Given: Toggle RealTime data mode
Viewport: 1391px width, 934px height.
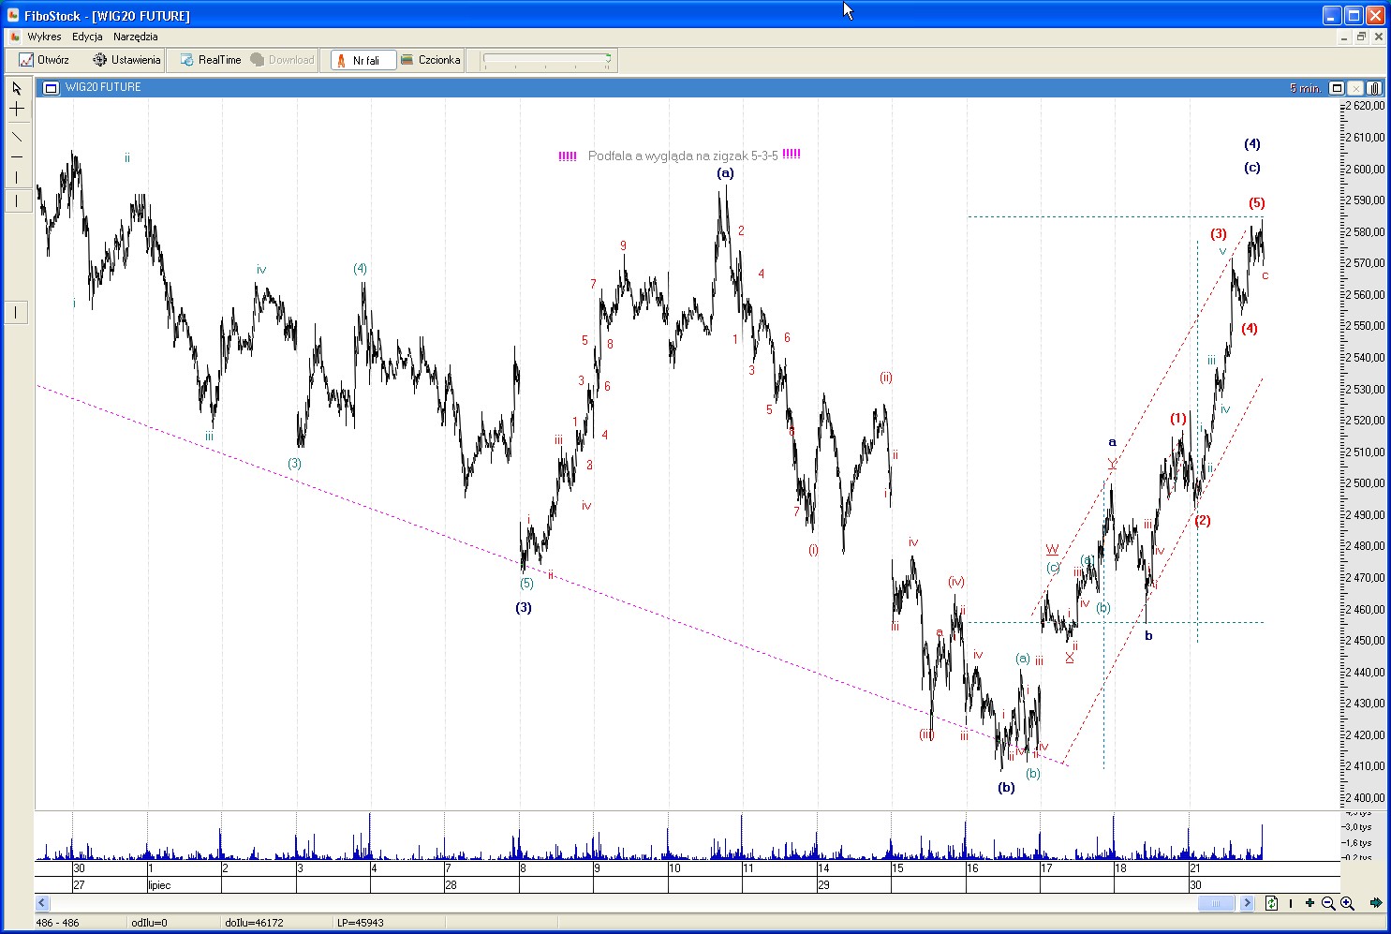Looking at the screenshot, I should [211, 60].
